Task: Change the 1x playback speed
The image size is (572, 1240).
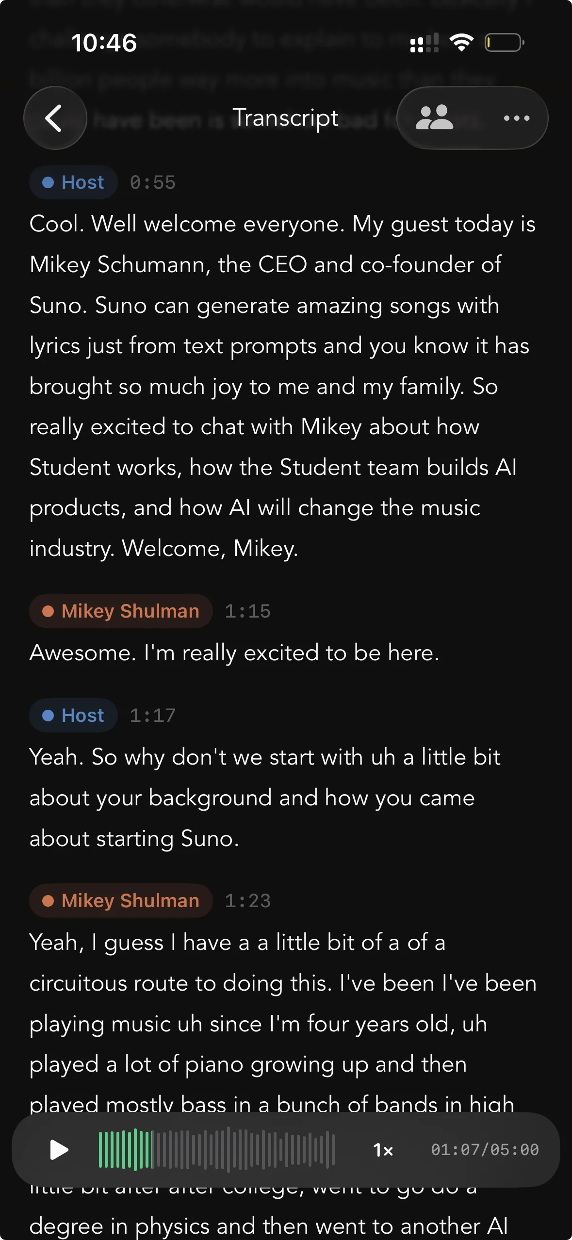Action: [x=383, y=1150]
